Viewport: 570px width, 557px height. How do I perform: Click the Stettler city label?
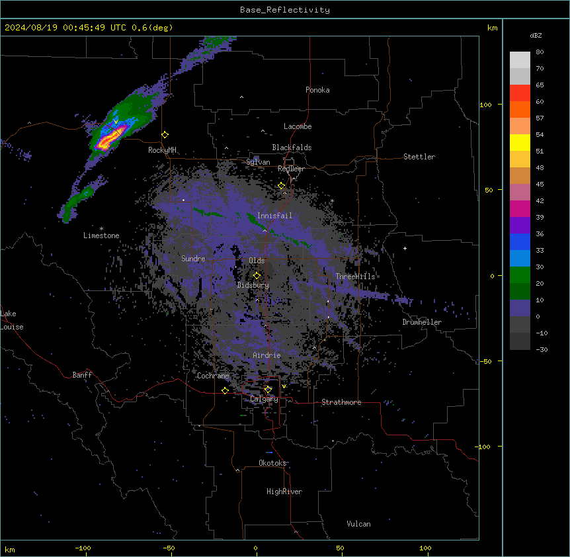[x=419, y=157]
